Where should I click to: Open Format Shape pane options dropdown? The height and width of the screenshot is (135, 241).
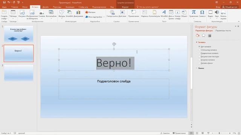235,26
